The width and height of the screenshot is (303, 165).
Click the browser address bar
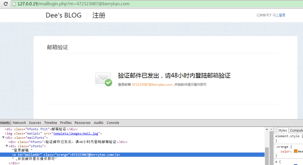point(80,4)
